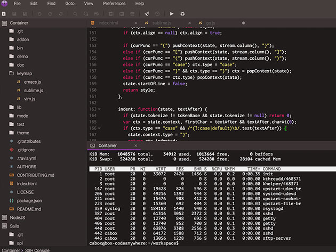This screenshot has width=336, height=252.
Task: Click the Run play button in toolbar
Action: pyautogui.click(x=172, y=14)
